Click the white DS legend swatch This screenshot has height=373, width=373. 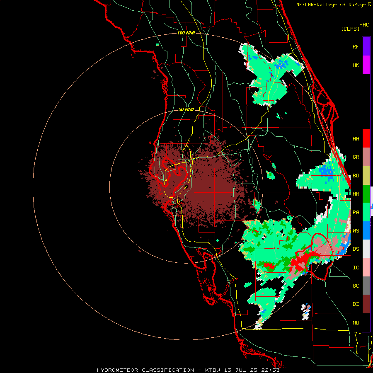click(366, 249)
